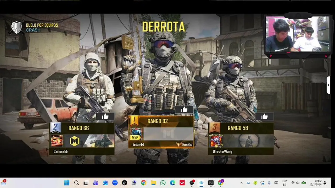Click the 'DirectorWang' player name
This screenshot has height=188, width=335.
[x=222, y=151]
